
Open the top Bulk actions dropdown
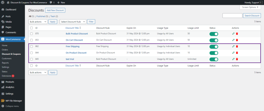click(x=38, y=22)
